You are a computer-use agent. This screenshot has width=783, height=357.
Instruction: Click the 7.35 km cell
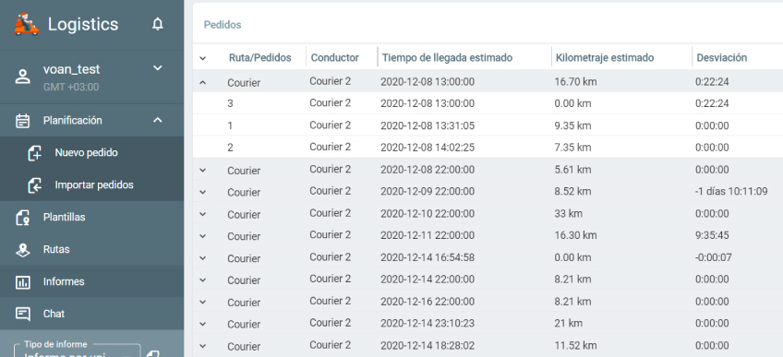click(x=572, y=148)
